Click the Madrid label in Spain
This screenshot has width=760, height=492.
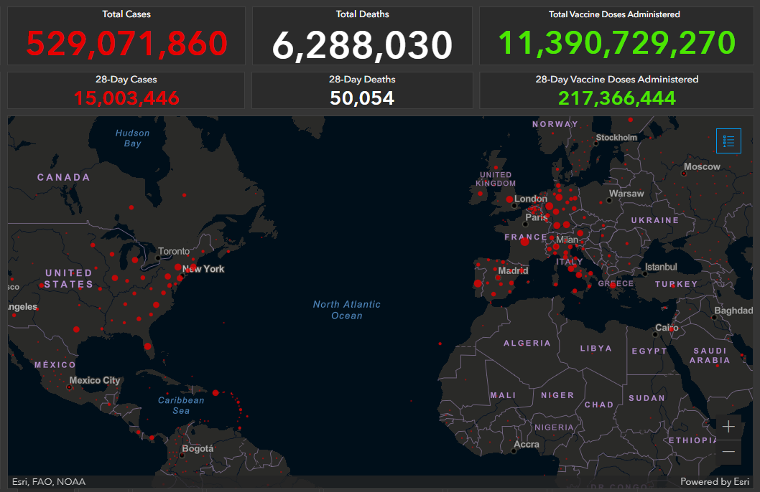point(513,271)
